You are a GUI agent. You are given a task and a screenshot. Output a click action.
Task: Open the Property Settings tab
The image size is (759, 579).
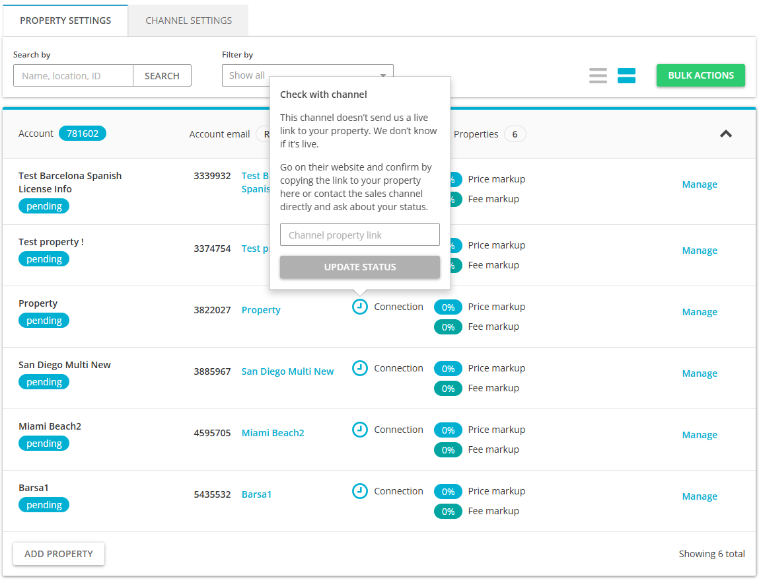(65, 21)
